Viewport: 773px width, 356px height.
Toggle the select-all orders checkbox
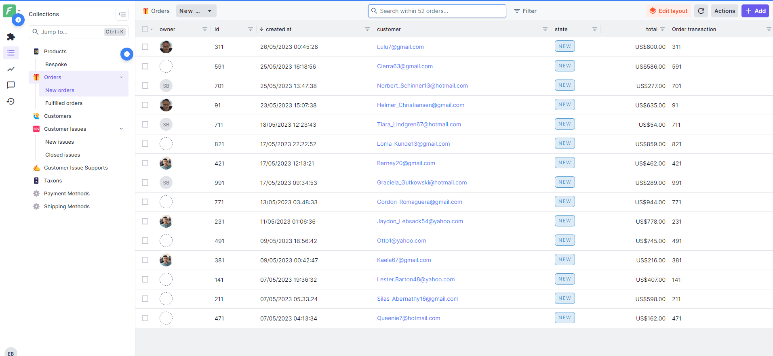[x=145, y=29]
